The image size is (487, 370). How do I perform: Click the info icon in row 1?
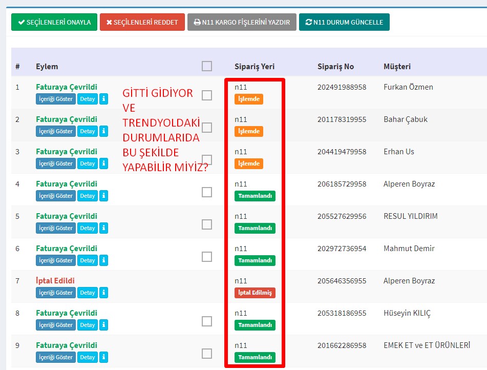[103, 99]
